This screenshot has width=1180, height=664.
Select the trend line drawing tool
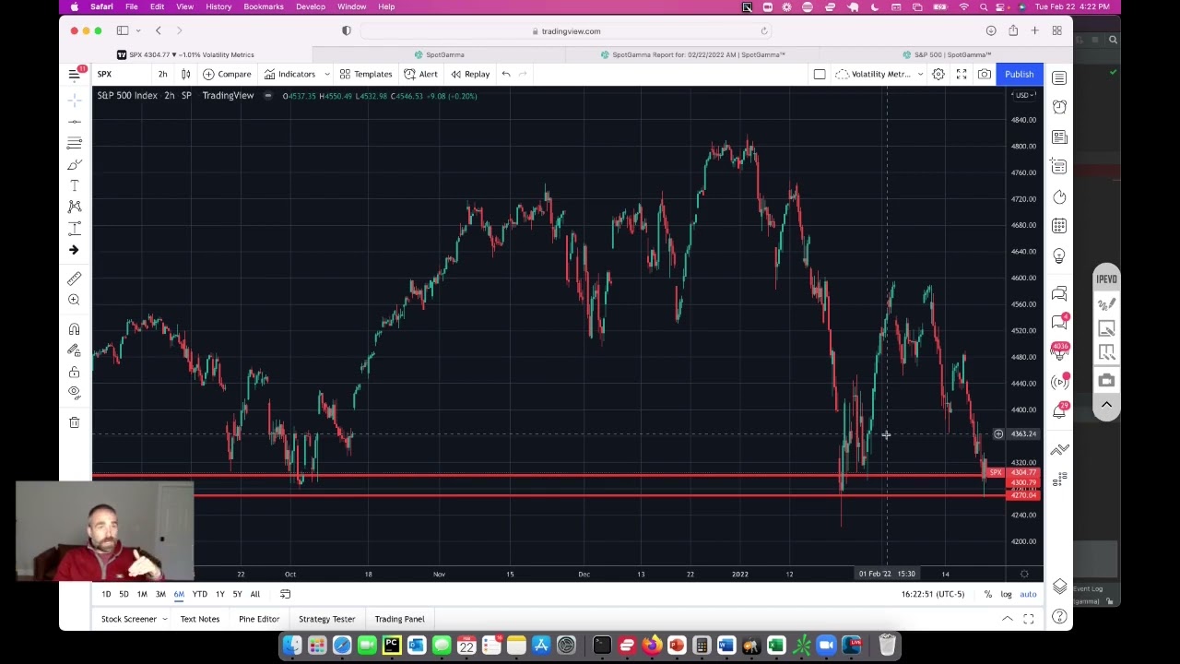75,121
